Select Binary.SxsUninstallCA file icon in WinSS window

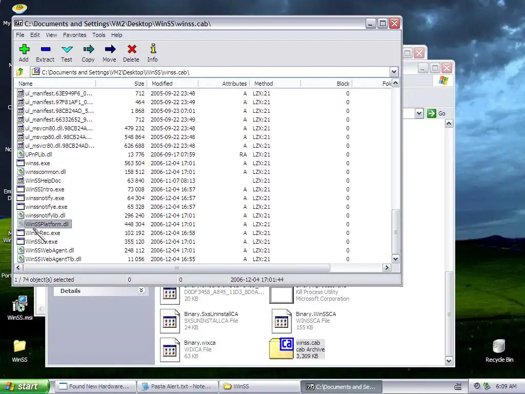click(170, 321)
